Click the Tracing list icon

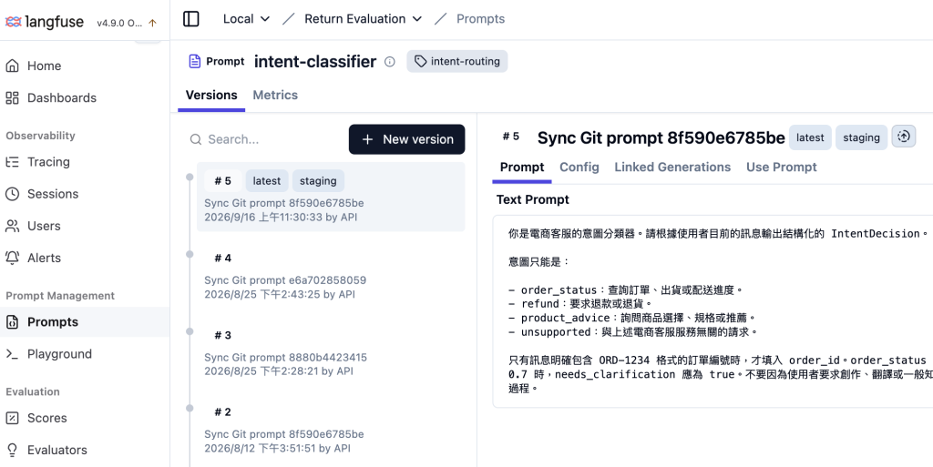(12, 162)
